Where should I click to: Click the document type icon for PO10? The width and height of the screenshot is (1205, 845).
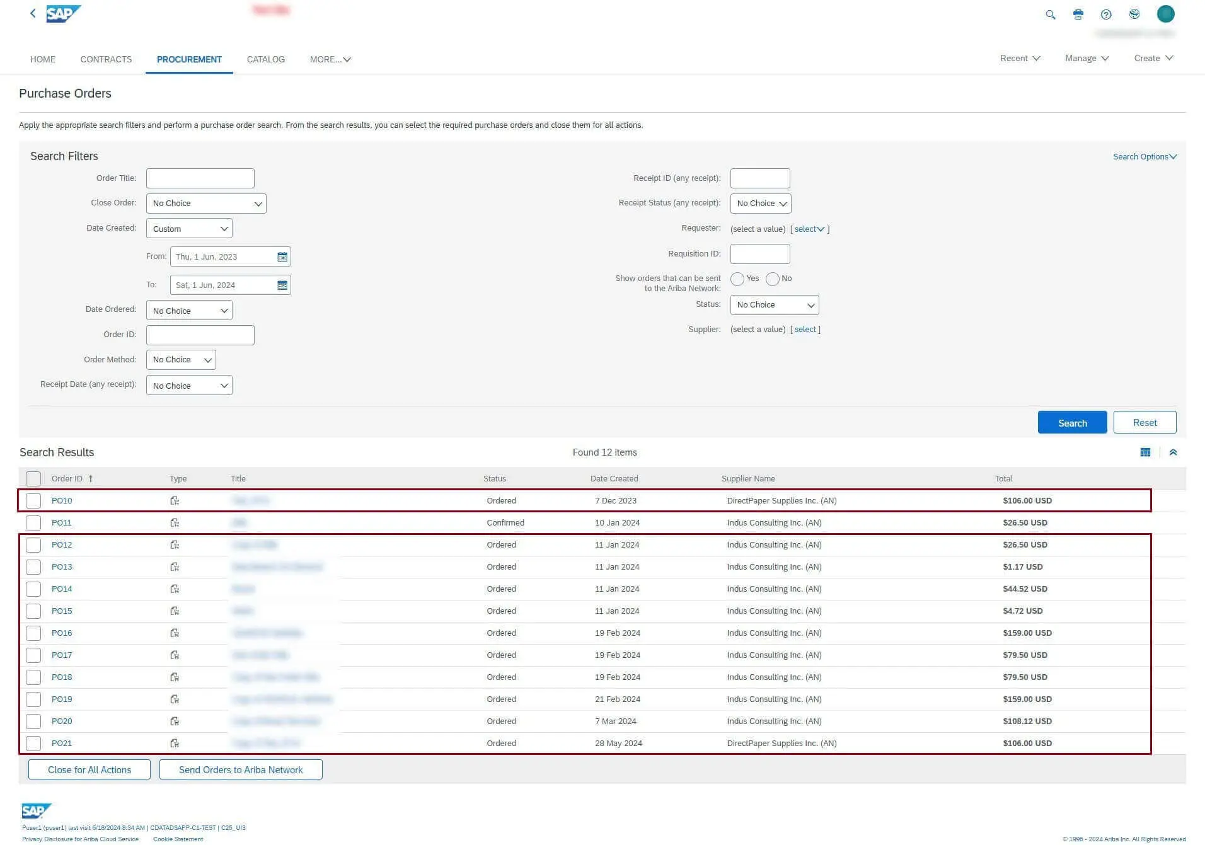[175, 501]
